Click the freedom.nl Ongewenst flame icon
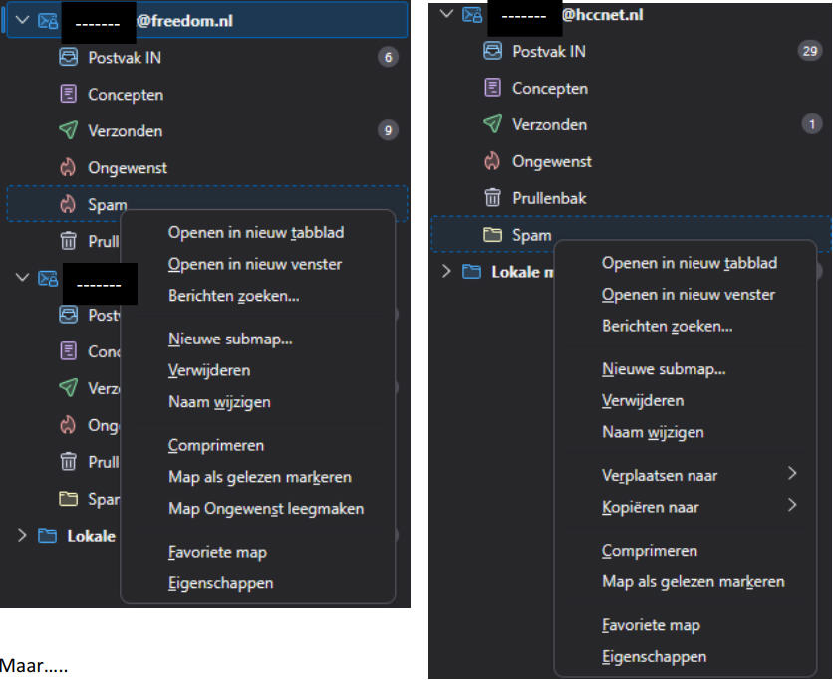This screenshot has width=833, height=680. [68, 168]
